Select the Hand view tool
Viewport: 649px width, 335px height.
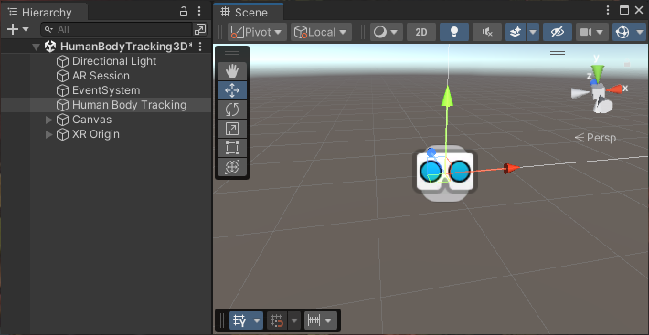click(x=232, y=71)
